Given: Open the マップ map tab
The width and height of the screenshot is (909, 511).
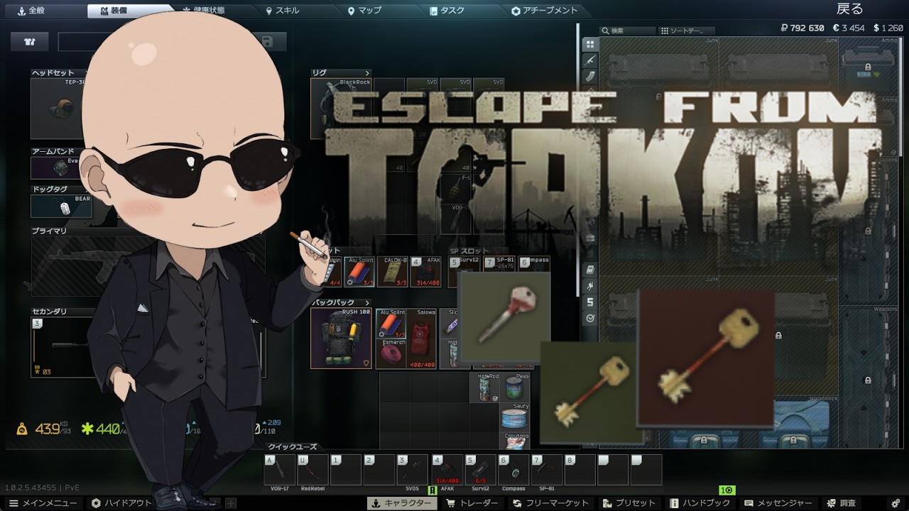Looking at the screenshot, I should (365, 11).
